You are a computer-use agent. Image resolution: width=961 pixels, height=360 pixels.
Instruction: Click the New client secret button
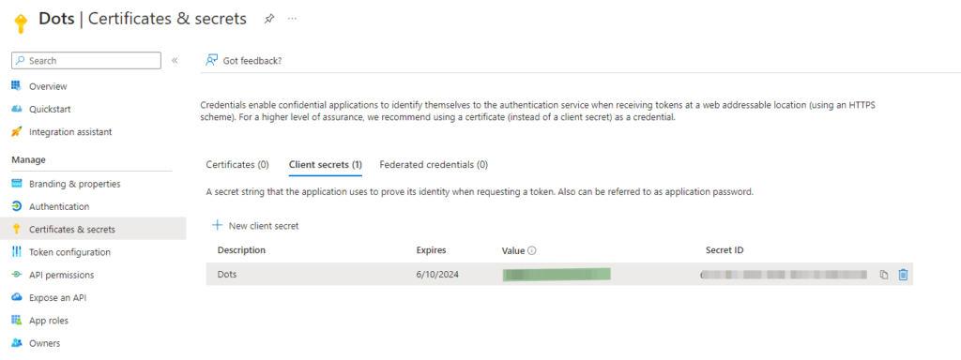tap(255, 225)
